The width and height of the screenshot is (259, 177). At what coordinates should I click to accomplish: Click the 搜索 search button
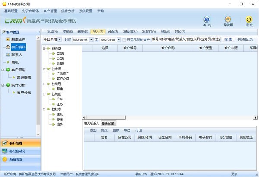(x=228, y=39)
